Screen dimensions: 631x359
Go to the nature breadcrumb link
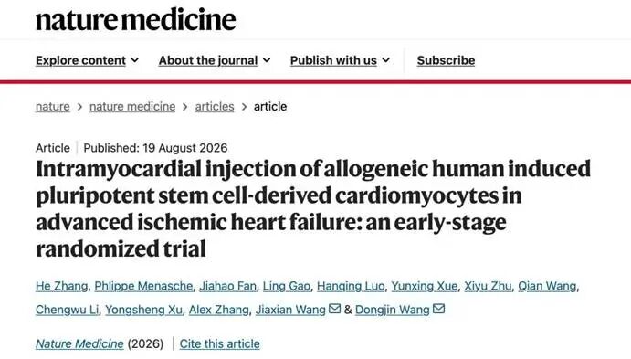pos(53,107)
